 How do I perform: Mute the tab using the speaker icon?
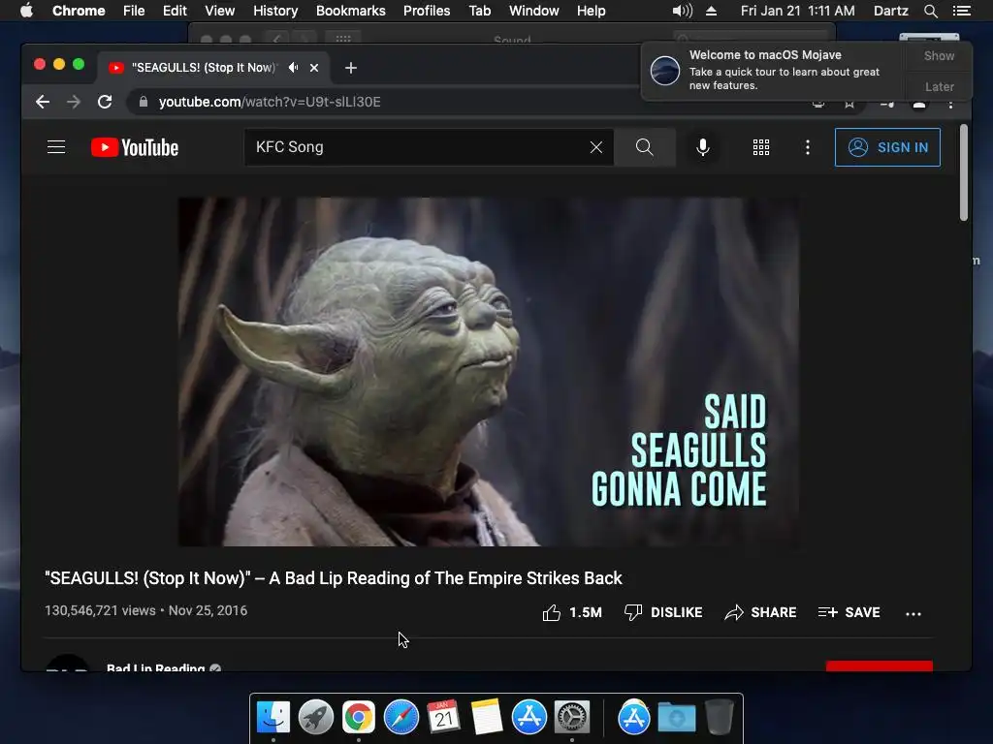tap(293, 67)
